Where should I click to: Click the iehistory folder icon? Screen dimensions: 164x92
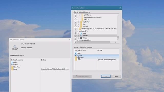(80, 29)
